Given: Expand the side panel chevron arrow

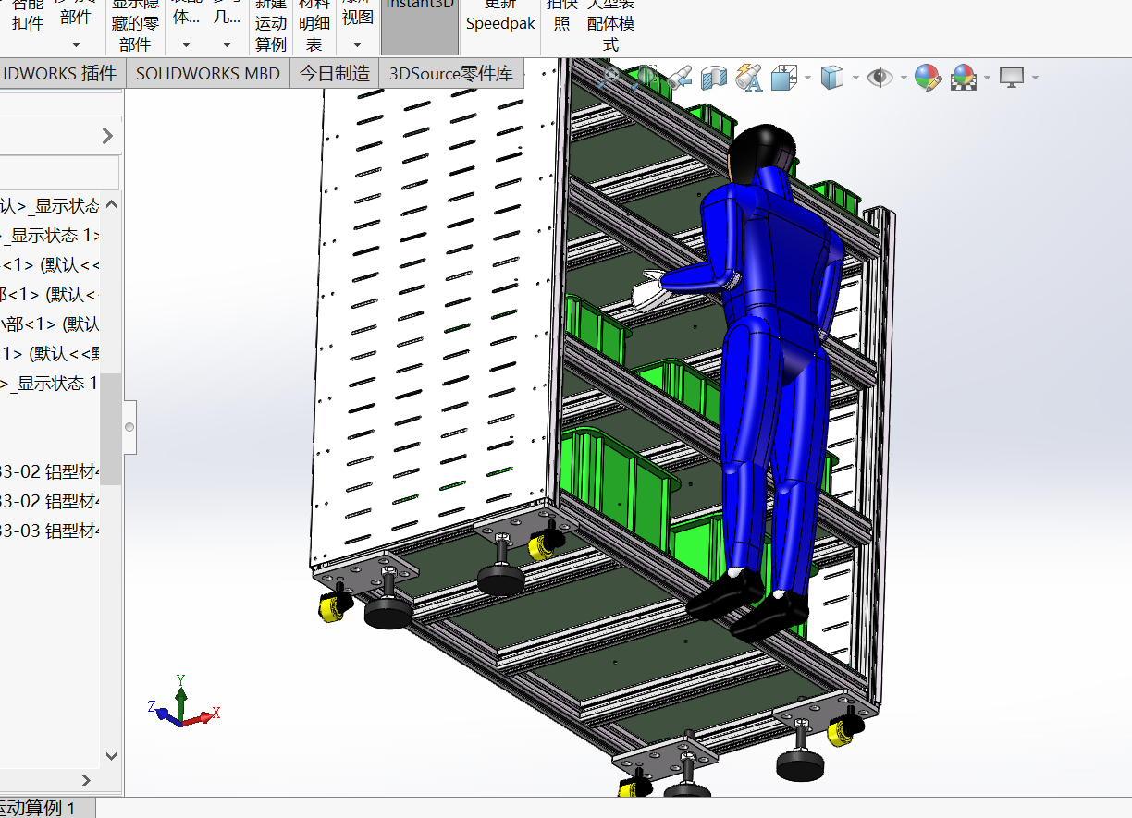Looking at the screenshot, I should click(x=107, y=136).
